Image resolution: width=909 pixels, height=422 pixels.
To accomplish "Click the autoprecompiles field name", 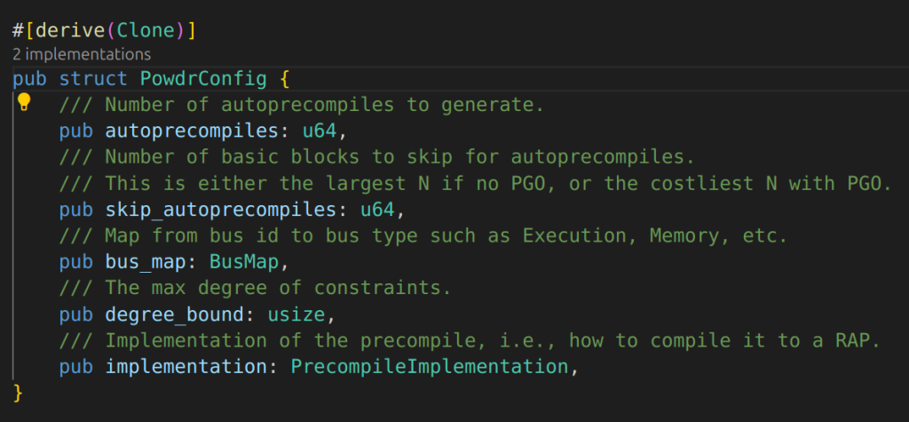I will tap(192, 131).
